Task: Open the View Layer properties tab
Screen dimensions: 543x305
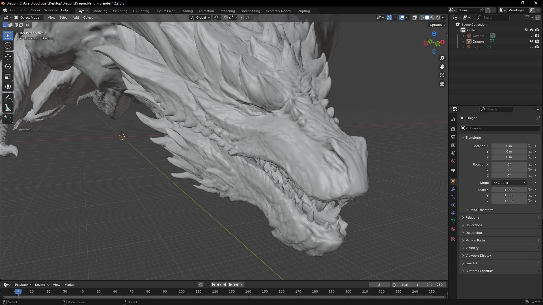Action: [453, 145]
